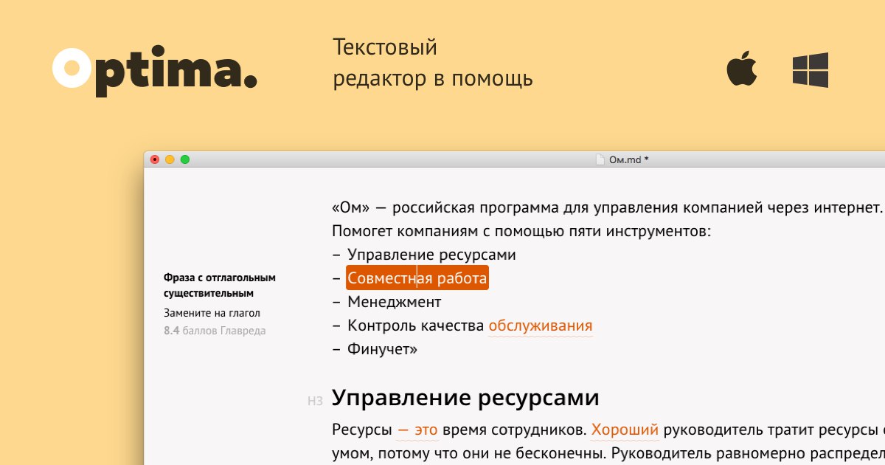
Task: Click the line "Помогет компаниям с помощью"
Action: click(521, 231)
